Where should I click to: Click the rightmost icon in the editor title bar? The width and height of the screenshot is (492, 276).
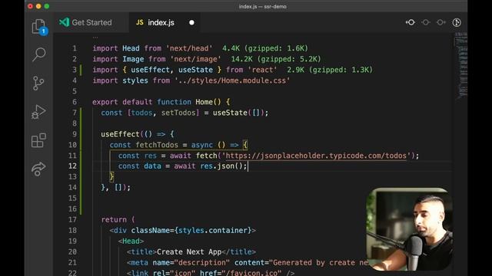click(x=457, y=22)
